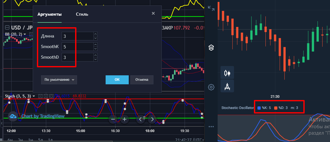330x142 pixels.
Task: Click the 107.792 close price value
Action: [182, 28]
